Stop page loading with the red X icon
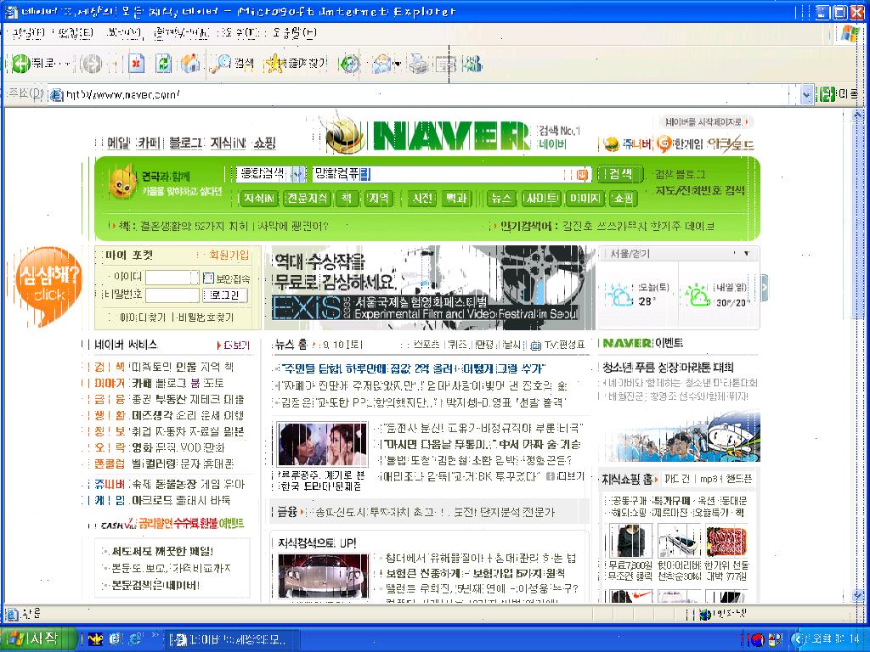 [x=136, y=65]
